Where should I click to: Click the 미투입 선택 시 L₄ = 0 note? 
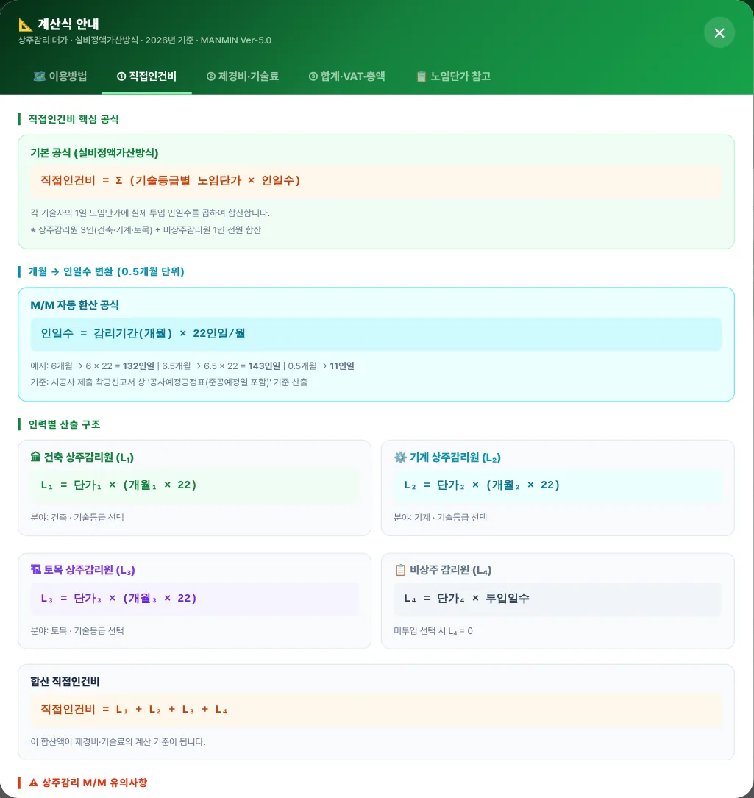(x=433, y=631)
